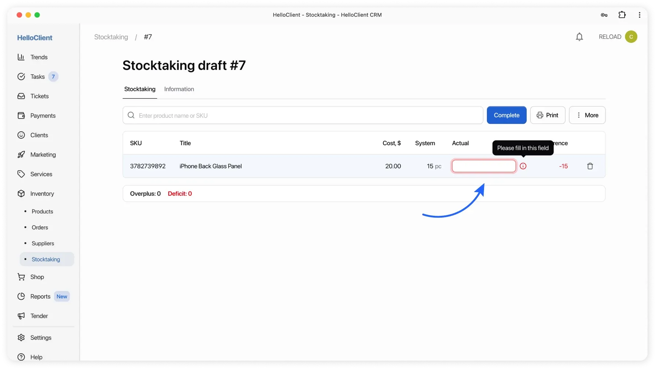Collapse the Inventory section in sidebar
The image size is (655, 368).
click(42, 194)
